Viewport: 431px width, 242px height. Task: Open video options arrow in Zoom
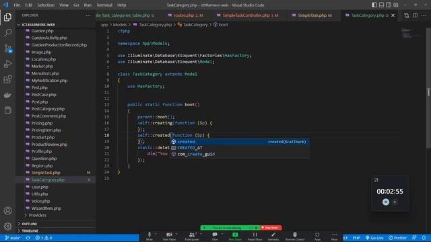176,234
